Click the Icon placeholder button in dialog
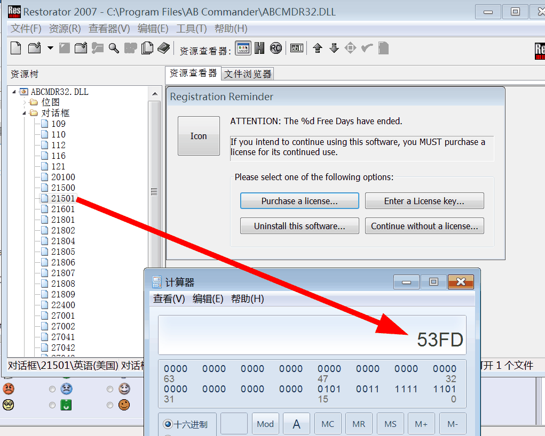545x436 pixels. pos(199,136)
